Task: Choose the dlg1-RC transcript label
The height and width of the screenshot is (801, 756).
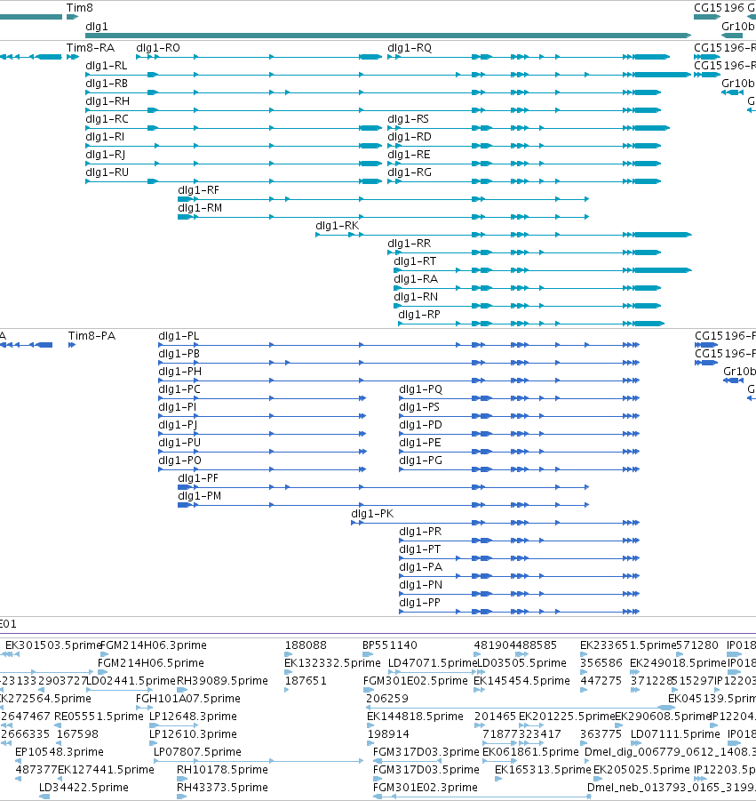Action: pyautogui.click(x=107, y=119)
